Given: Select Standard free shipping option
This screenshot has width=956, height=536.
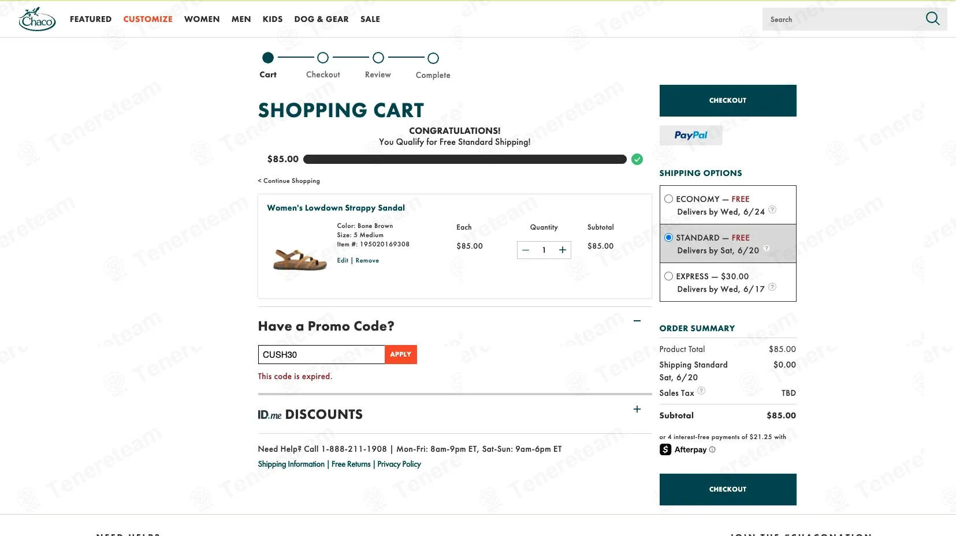Looking at the screenshot, I should [x=668, y=238].
